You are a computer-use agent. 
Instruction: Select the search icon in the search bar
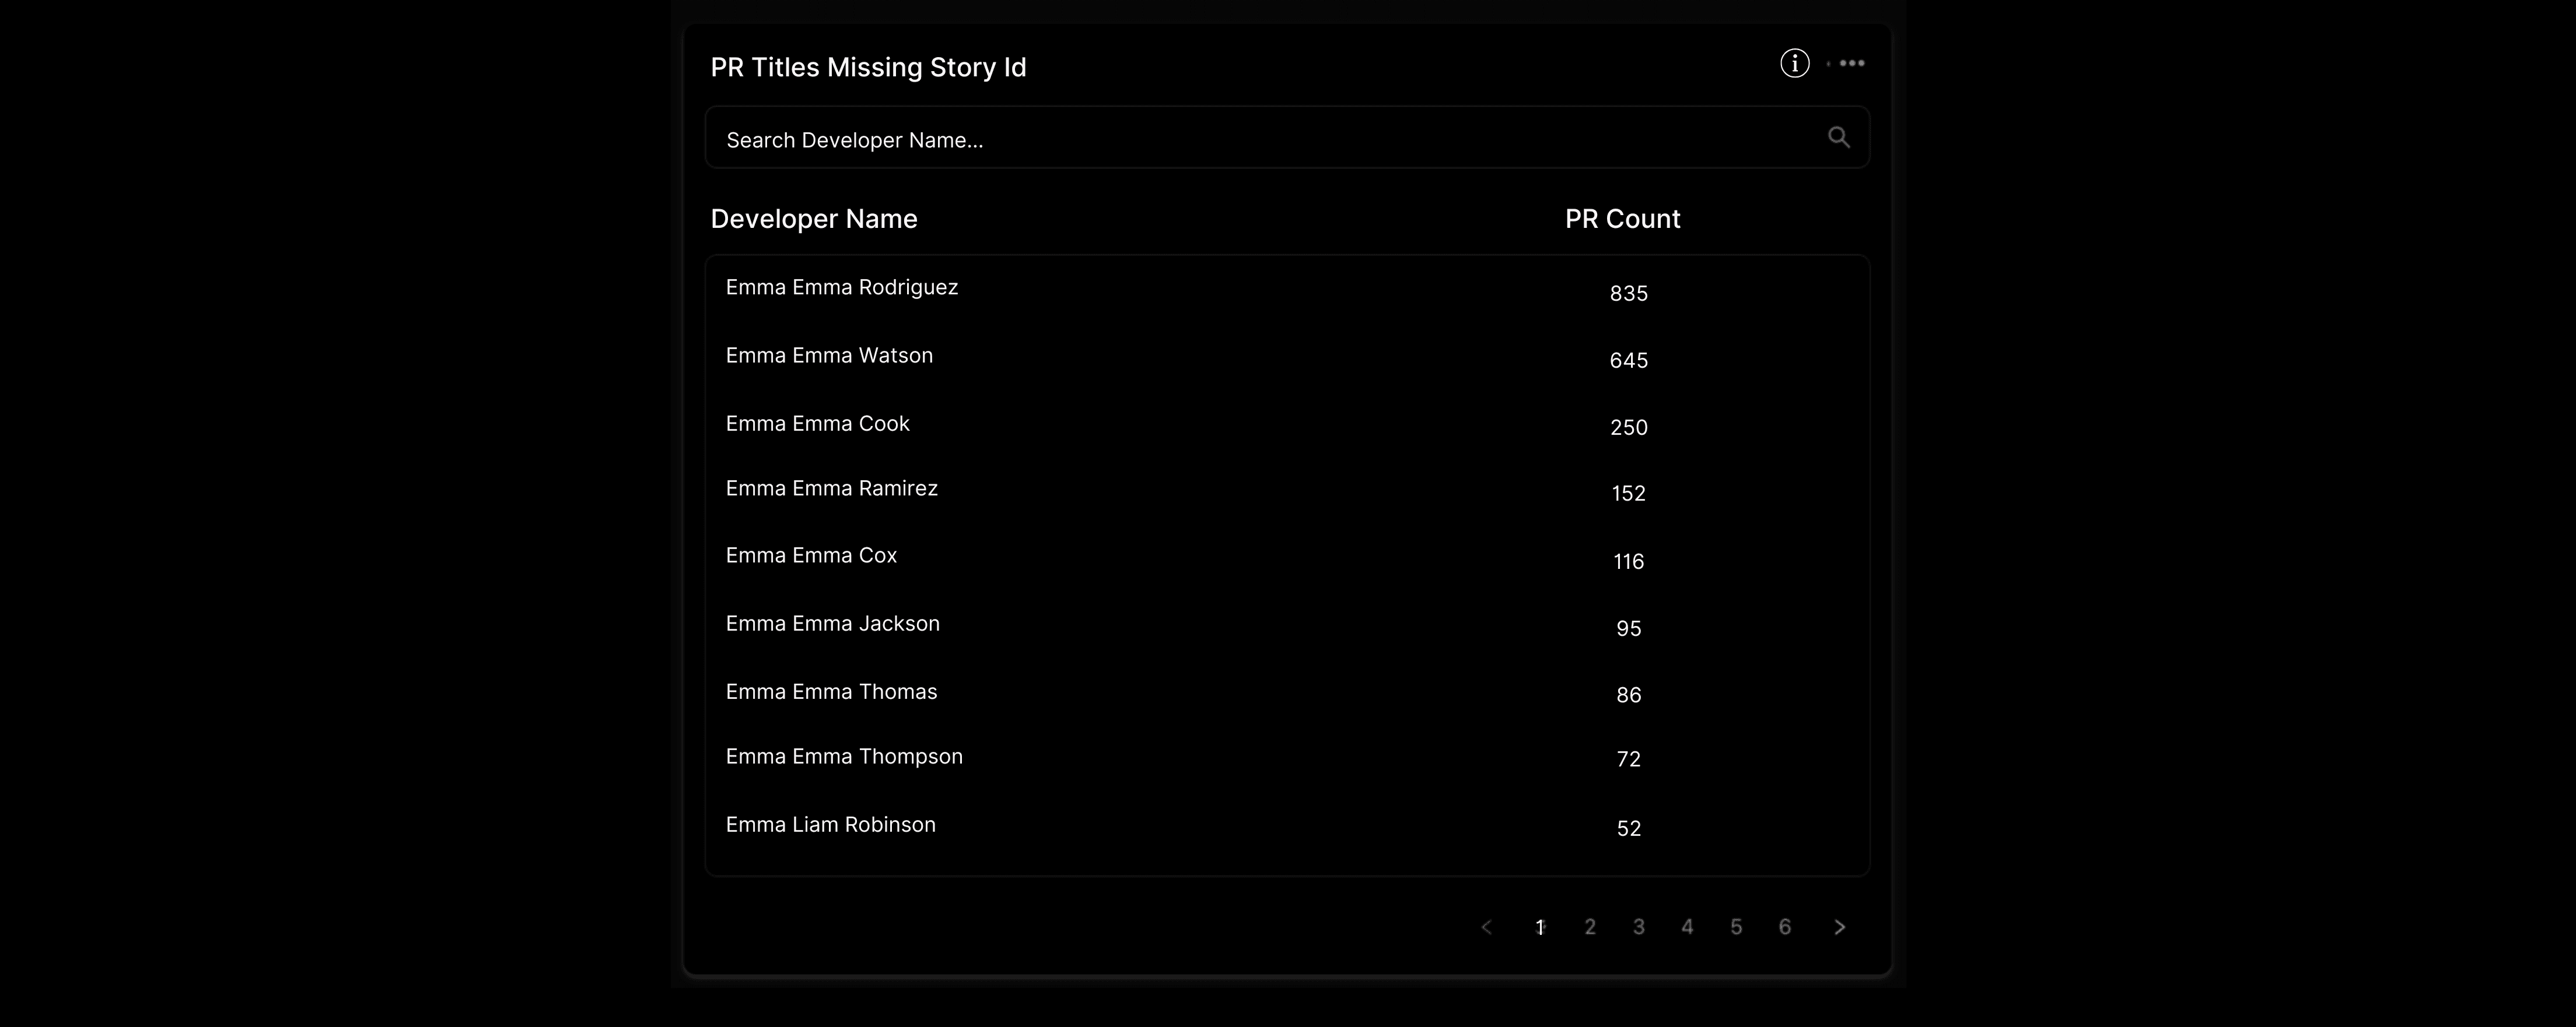(1838, 136)
